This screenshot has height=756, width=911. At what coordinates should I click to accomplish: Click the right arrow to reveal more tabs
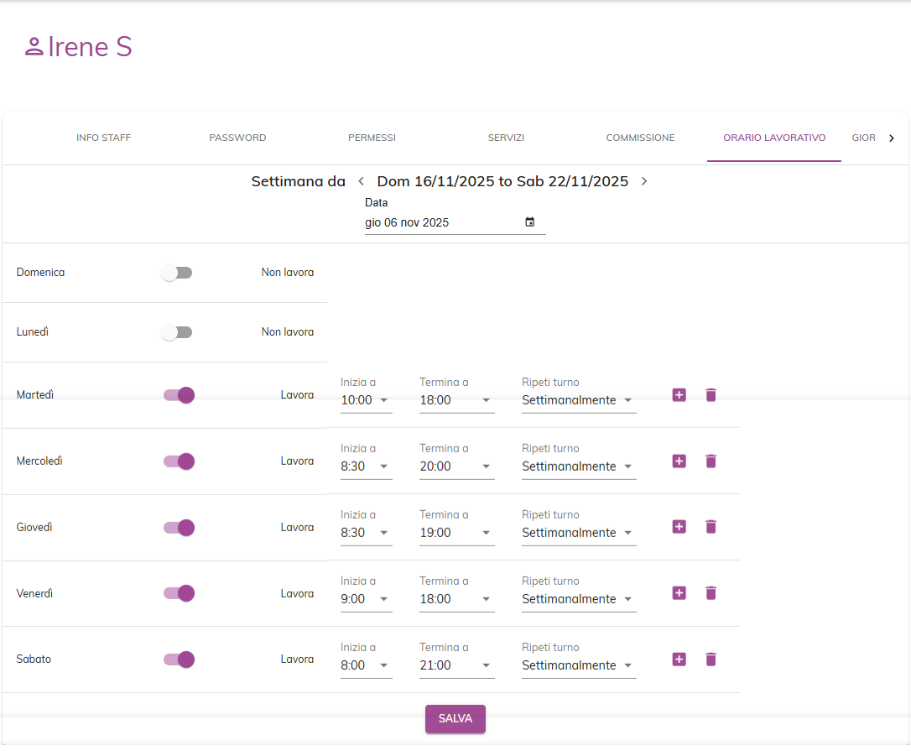892,138
